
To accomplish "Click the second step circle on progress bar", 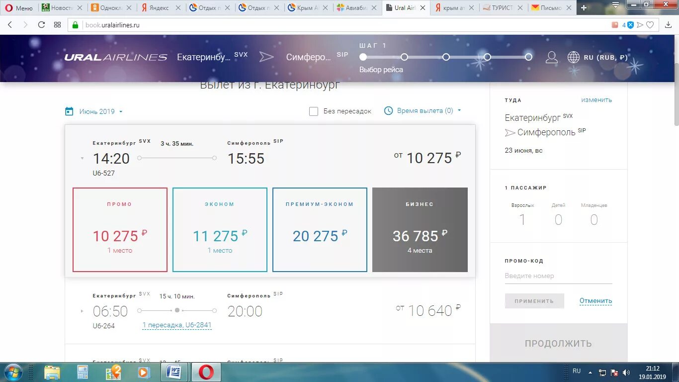I will 405,57.
